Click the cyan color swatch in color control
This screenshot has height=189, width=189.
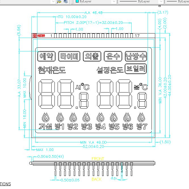pyautogui.click(x=77, y=1)
